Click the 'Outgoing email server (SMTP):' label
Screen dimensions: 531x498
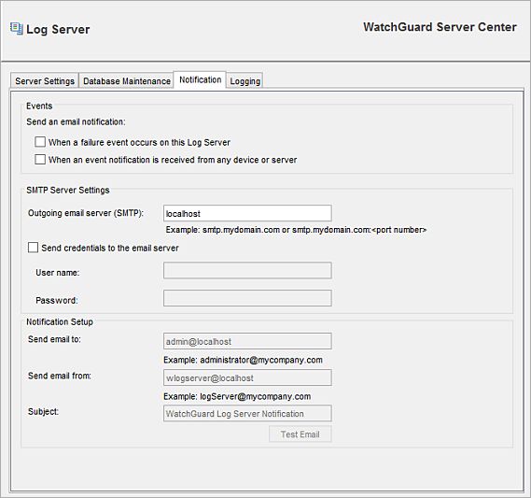click(x=86, y=213)
